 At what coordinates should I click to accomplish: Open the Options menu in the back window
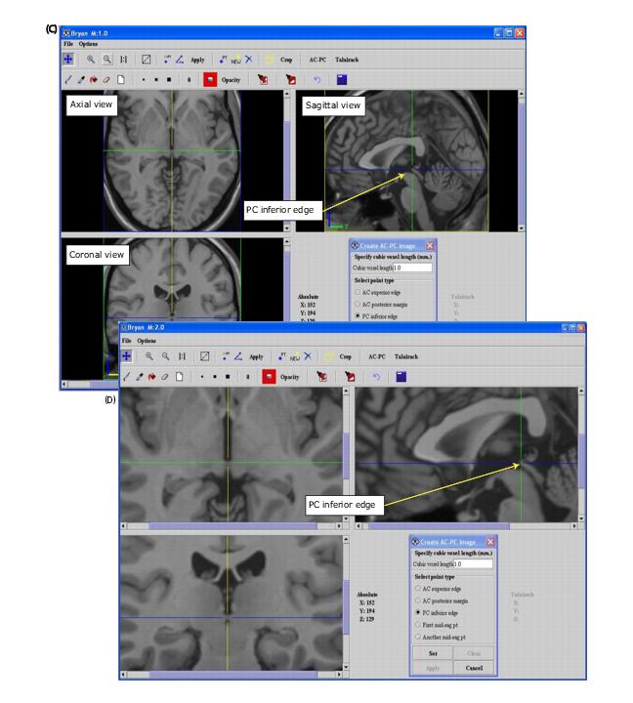pyautogui.click(x=88, y=44)
